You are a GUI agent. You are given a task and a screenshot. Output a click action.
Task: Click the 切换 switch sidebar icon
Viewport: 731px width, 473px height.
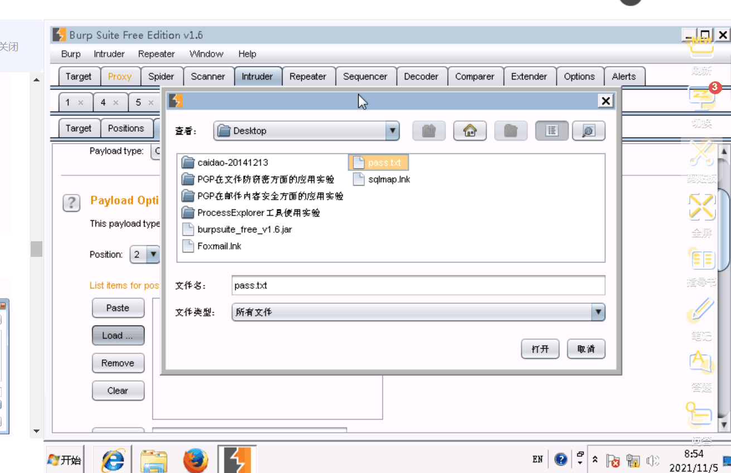coord(702,99)
